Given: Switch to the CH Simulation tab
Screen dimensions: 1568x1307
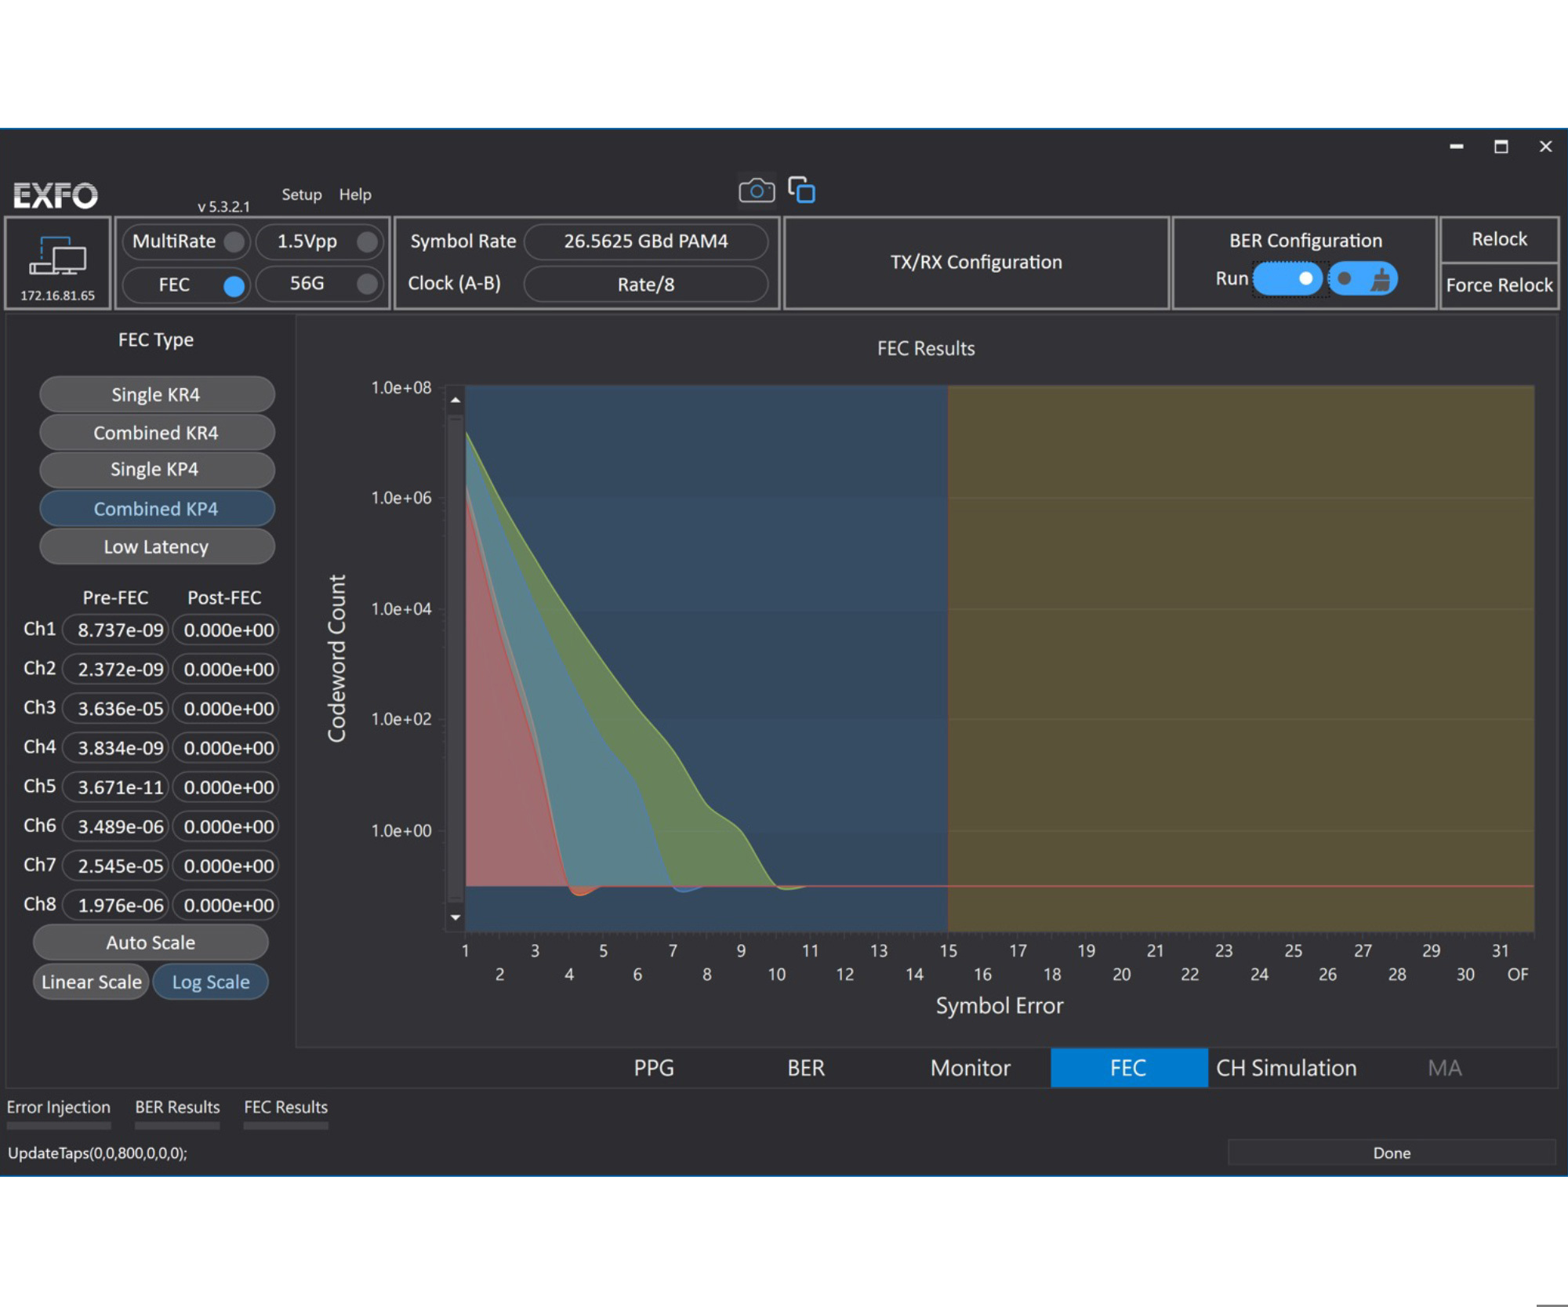Looking at the screenshot, I should click(1286, 1068).
